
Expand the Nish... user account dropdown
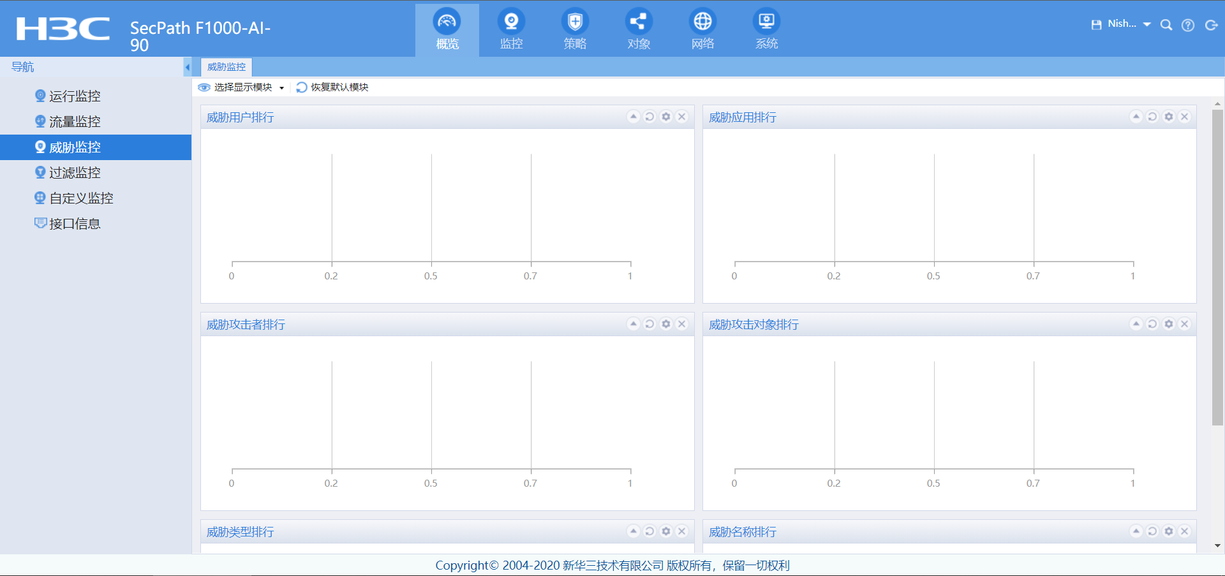1147,24
